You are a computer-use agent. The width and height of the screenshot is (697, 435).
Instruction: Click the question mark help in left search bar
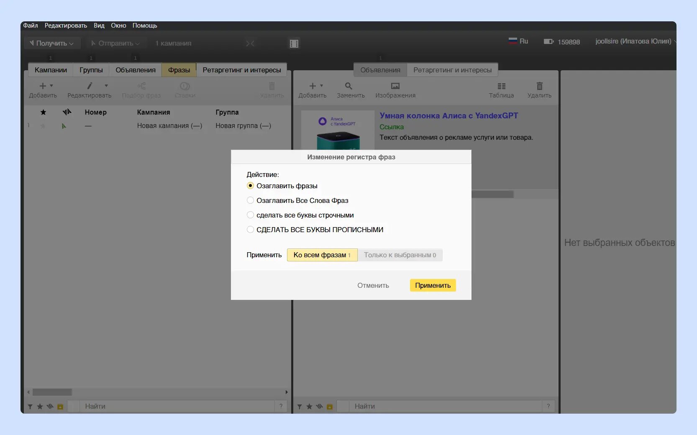click(281, 406)
